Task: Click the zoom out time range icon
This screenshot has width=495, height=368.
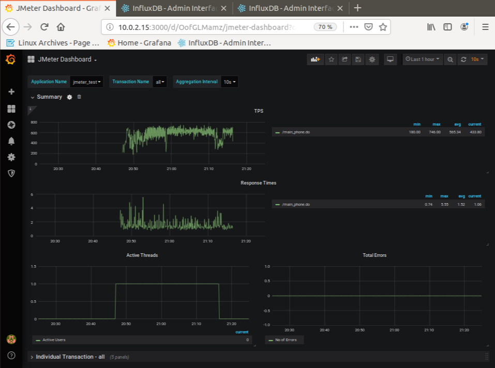Action: tap(451, 59)
